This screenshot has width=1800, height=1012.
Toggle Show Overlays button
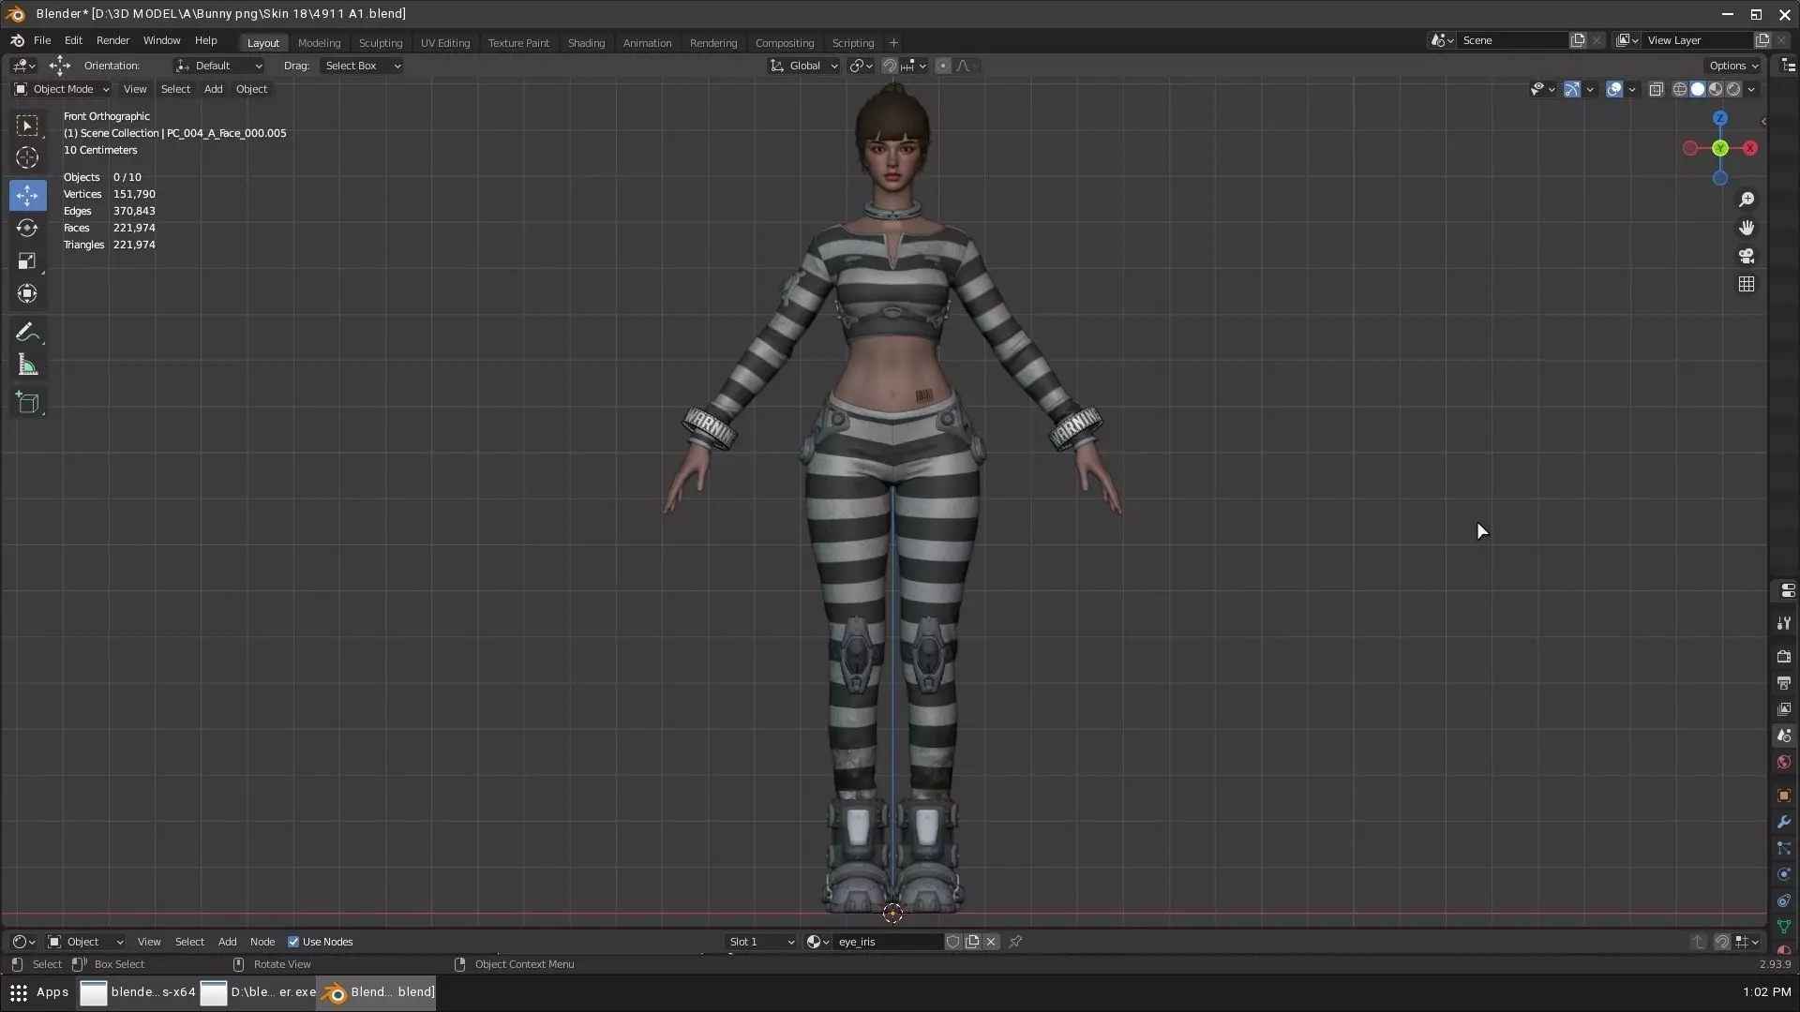point(1613,89)
